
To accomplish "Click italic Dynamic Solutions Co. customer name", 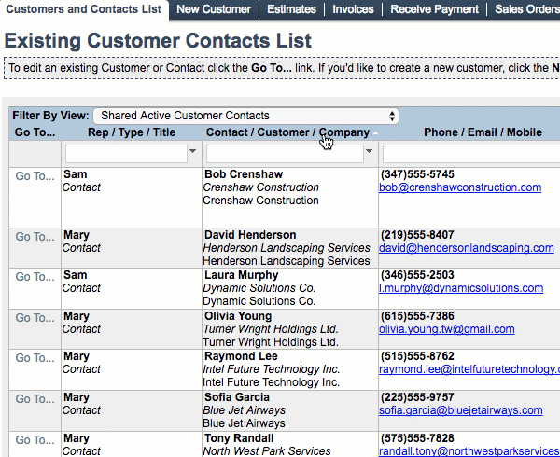I will (259, 288).
